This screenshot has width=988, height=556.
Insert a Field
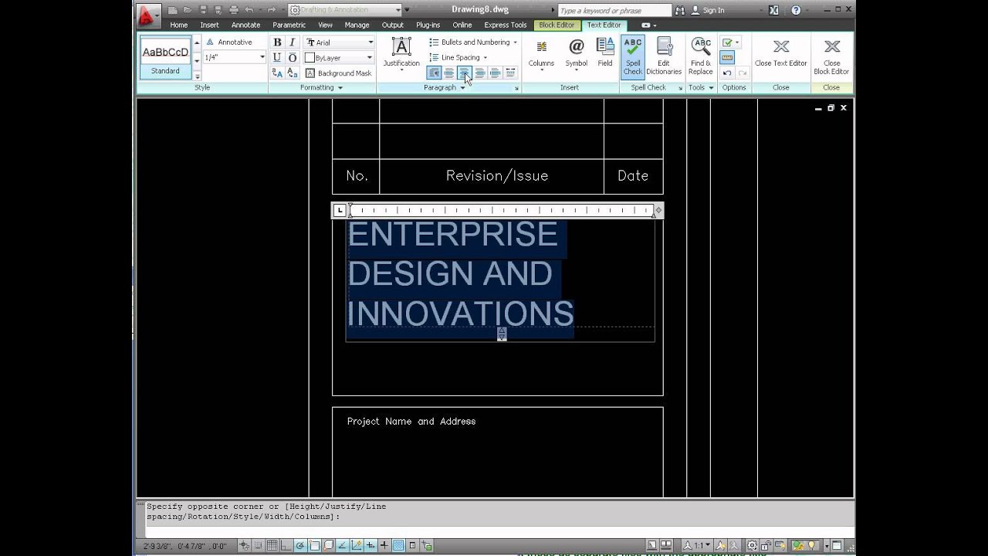[605, 53]
